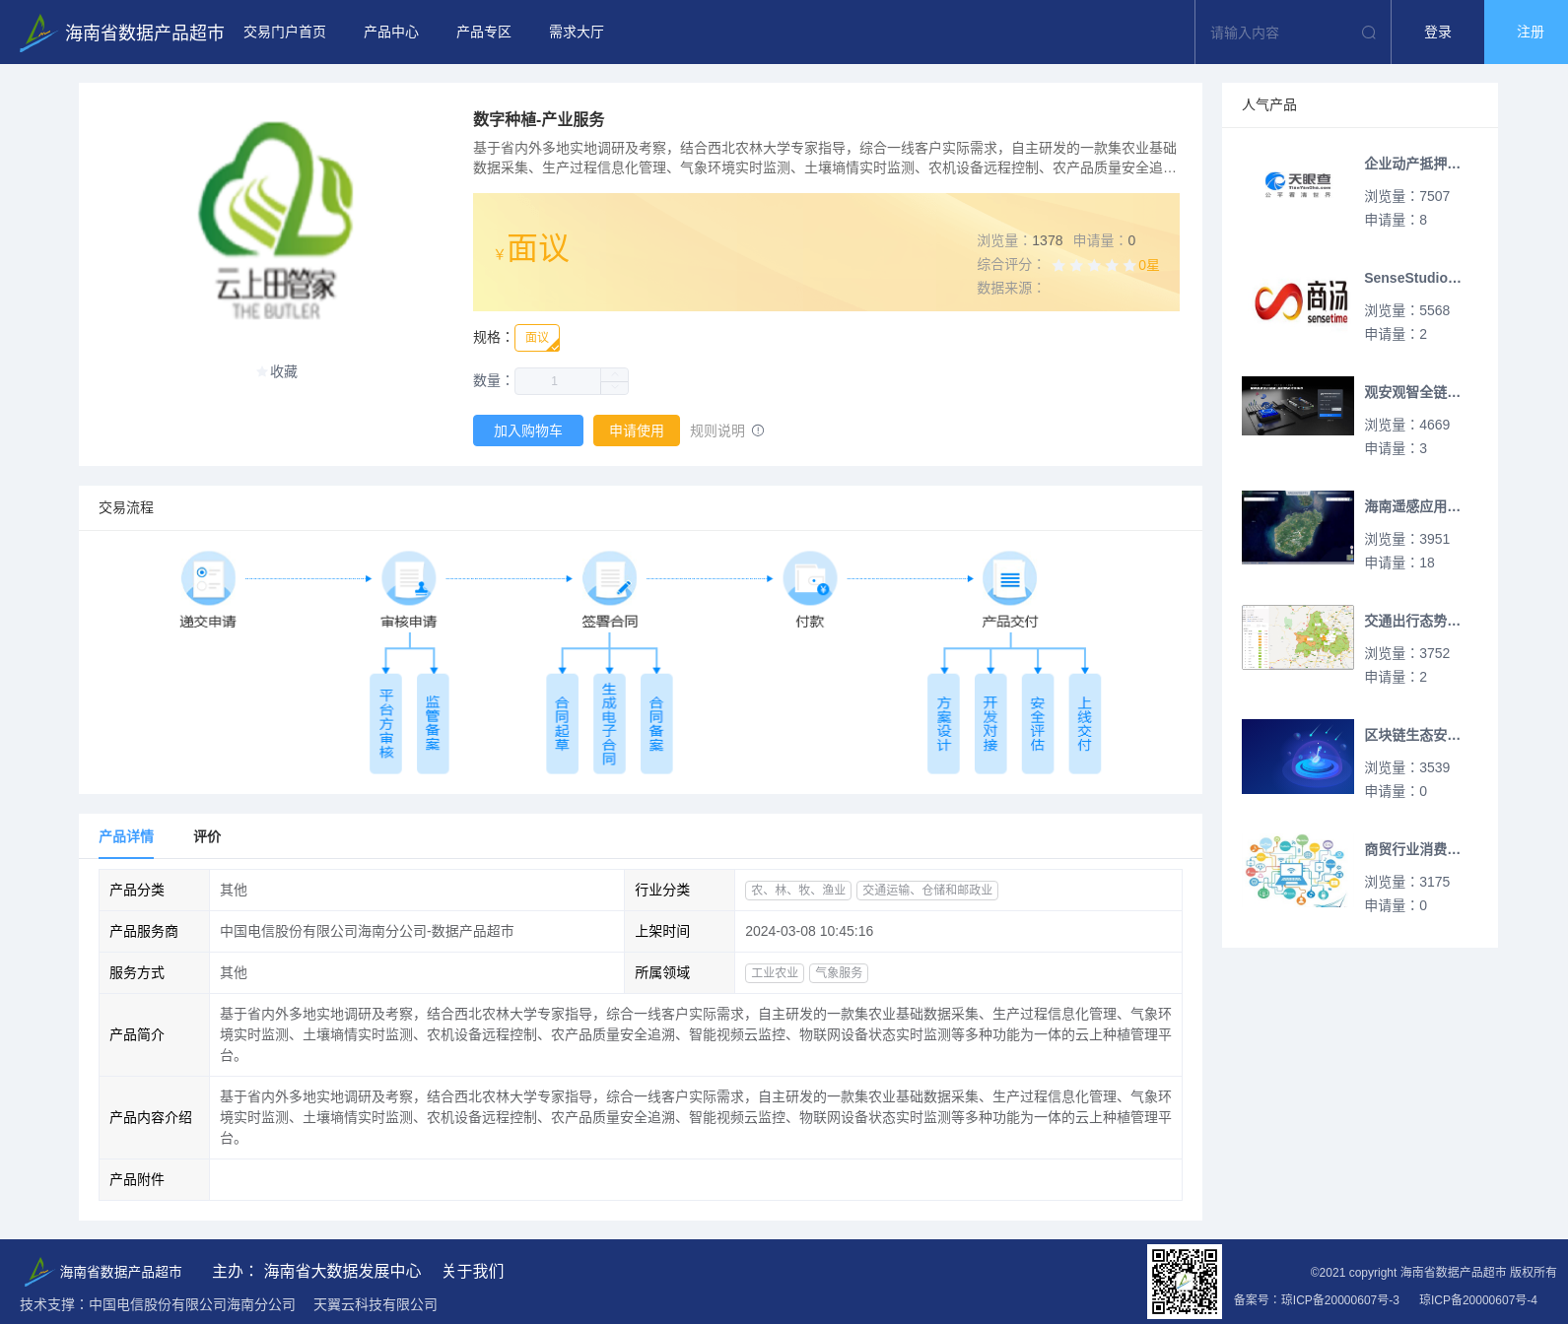Image resolution: width=1568 pixels, height=1324 pixels.
Task: Click the 关于我们 footer link
Action: click(x=473, y=1272)
